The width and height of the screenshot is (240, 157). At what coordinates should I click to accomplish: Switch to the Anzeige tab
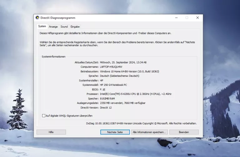pyautogui.click(x=53, y=27)
